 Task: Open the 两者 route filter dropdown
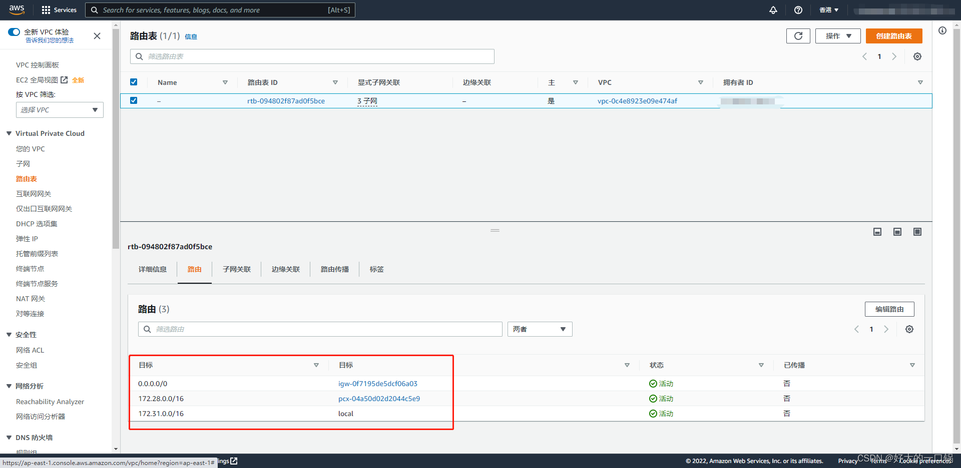click(x=540, y=329)
